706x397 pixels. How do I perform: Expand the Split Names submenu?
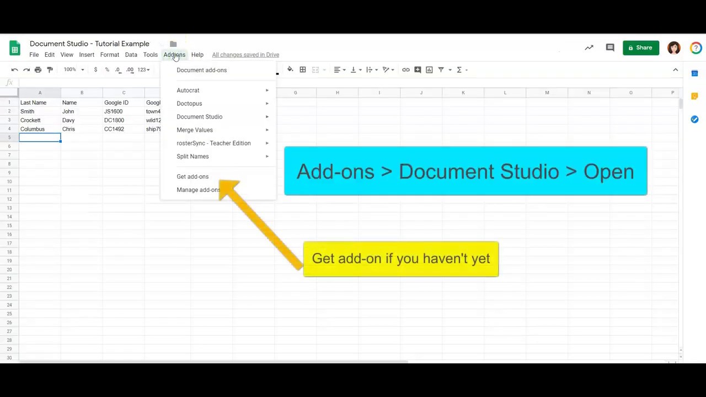pos(218,157)
